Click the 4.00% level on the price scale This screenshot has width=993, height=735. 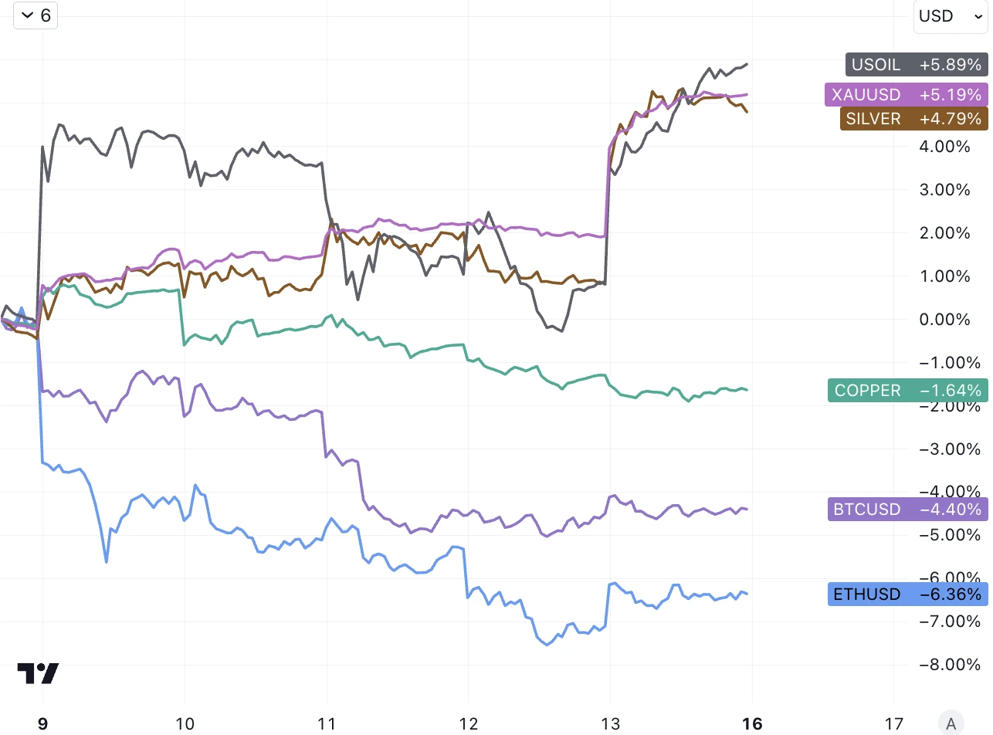click(946, 147)
